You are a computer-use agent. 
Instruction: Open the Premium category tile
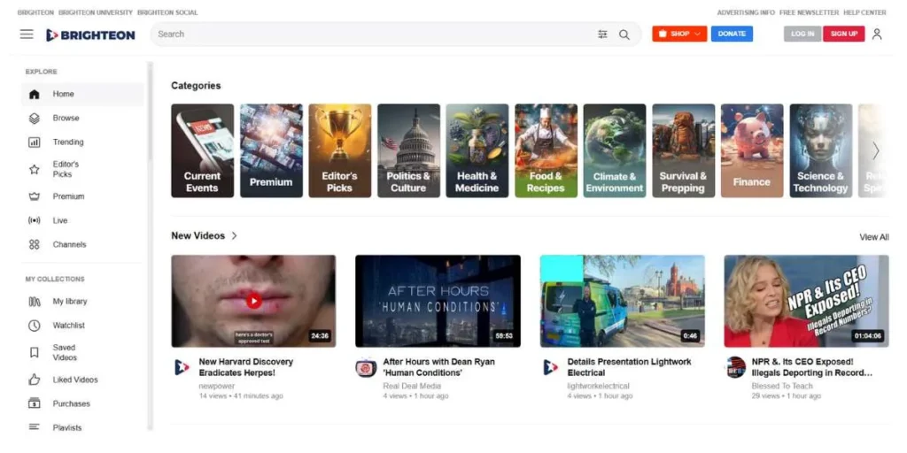point(271,150)
